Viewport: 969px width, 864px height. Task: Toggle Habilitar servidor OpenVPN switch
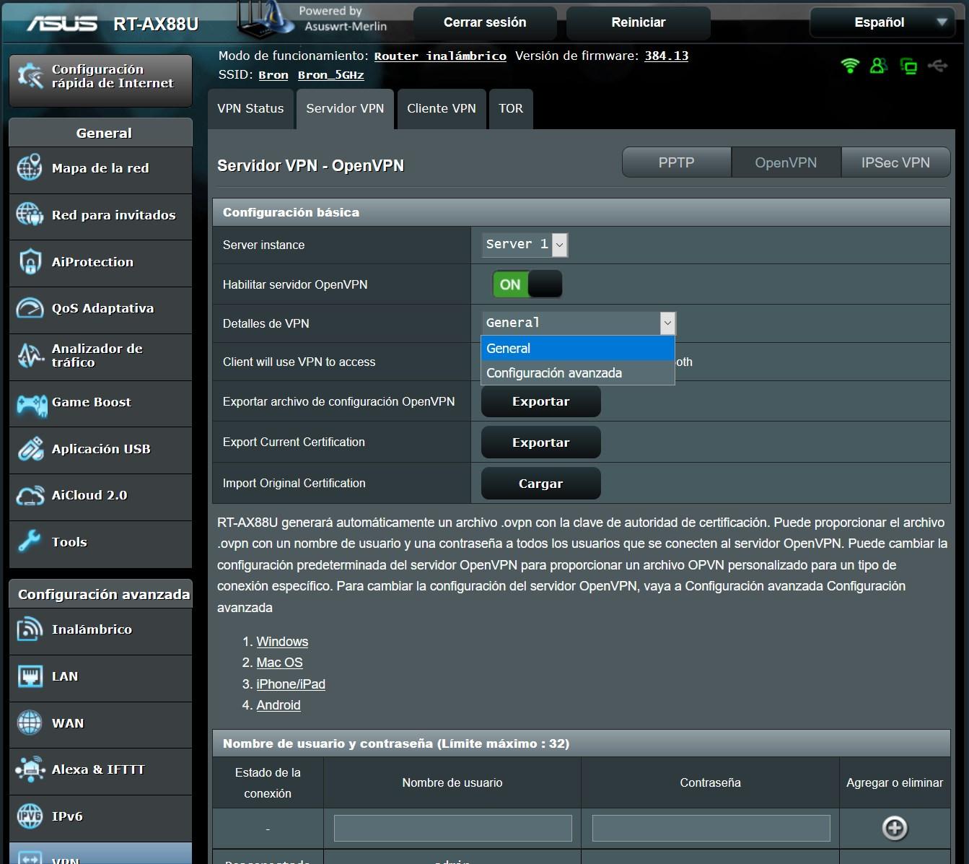527,284
